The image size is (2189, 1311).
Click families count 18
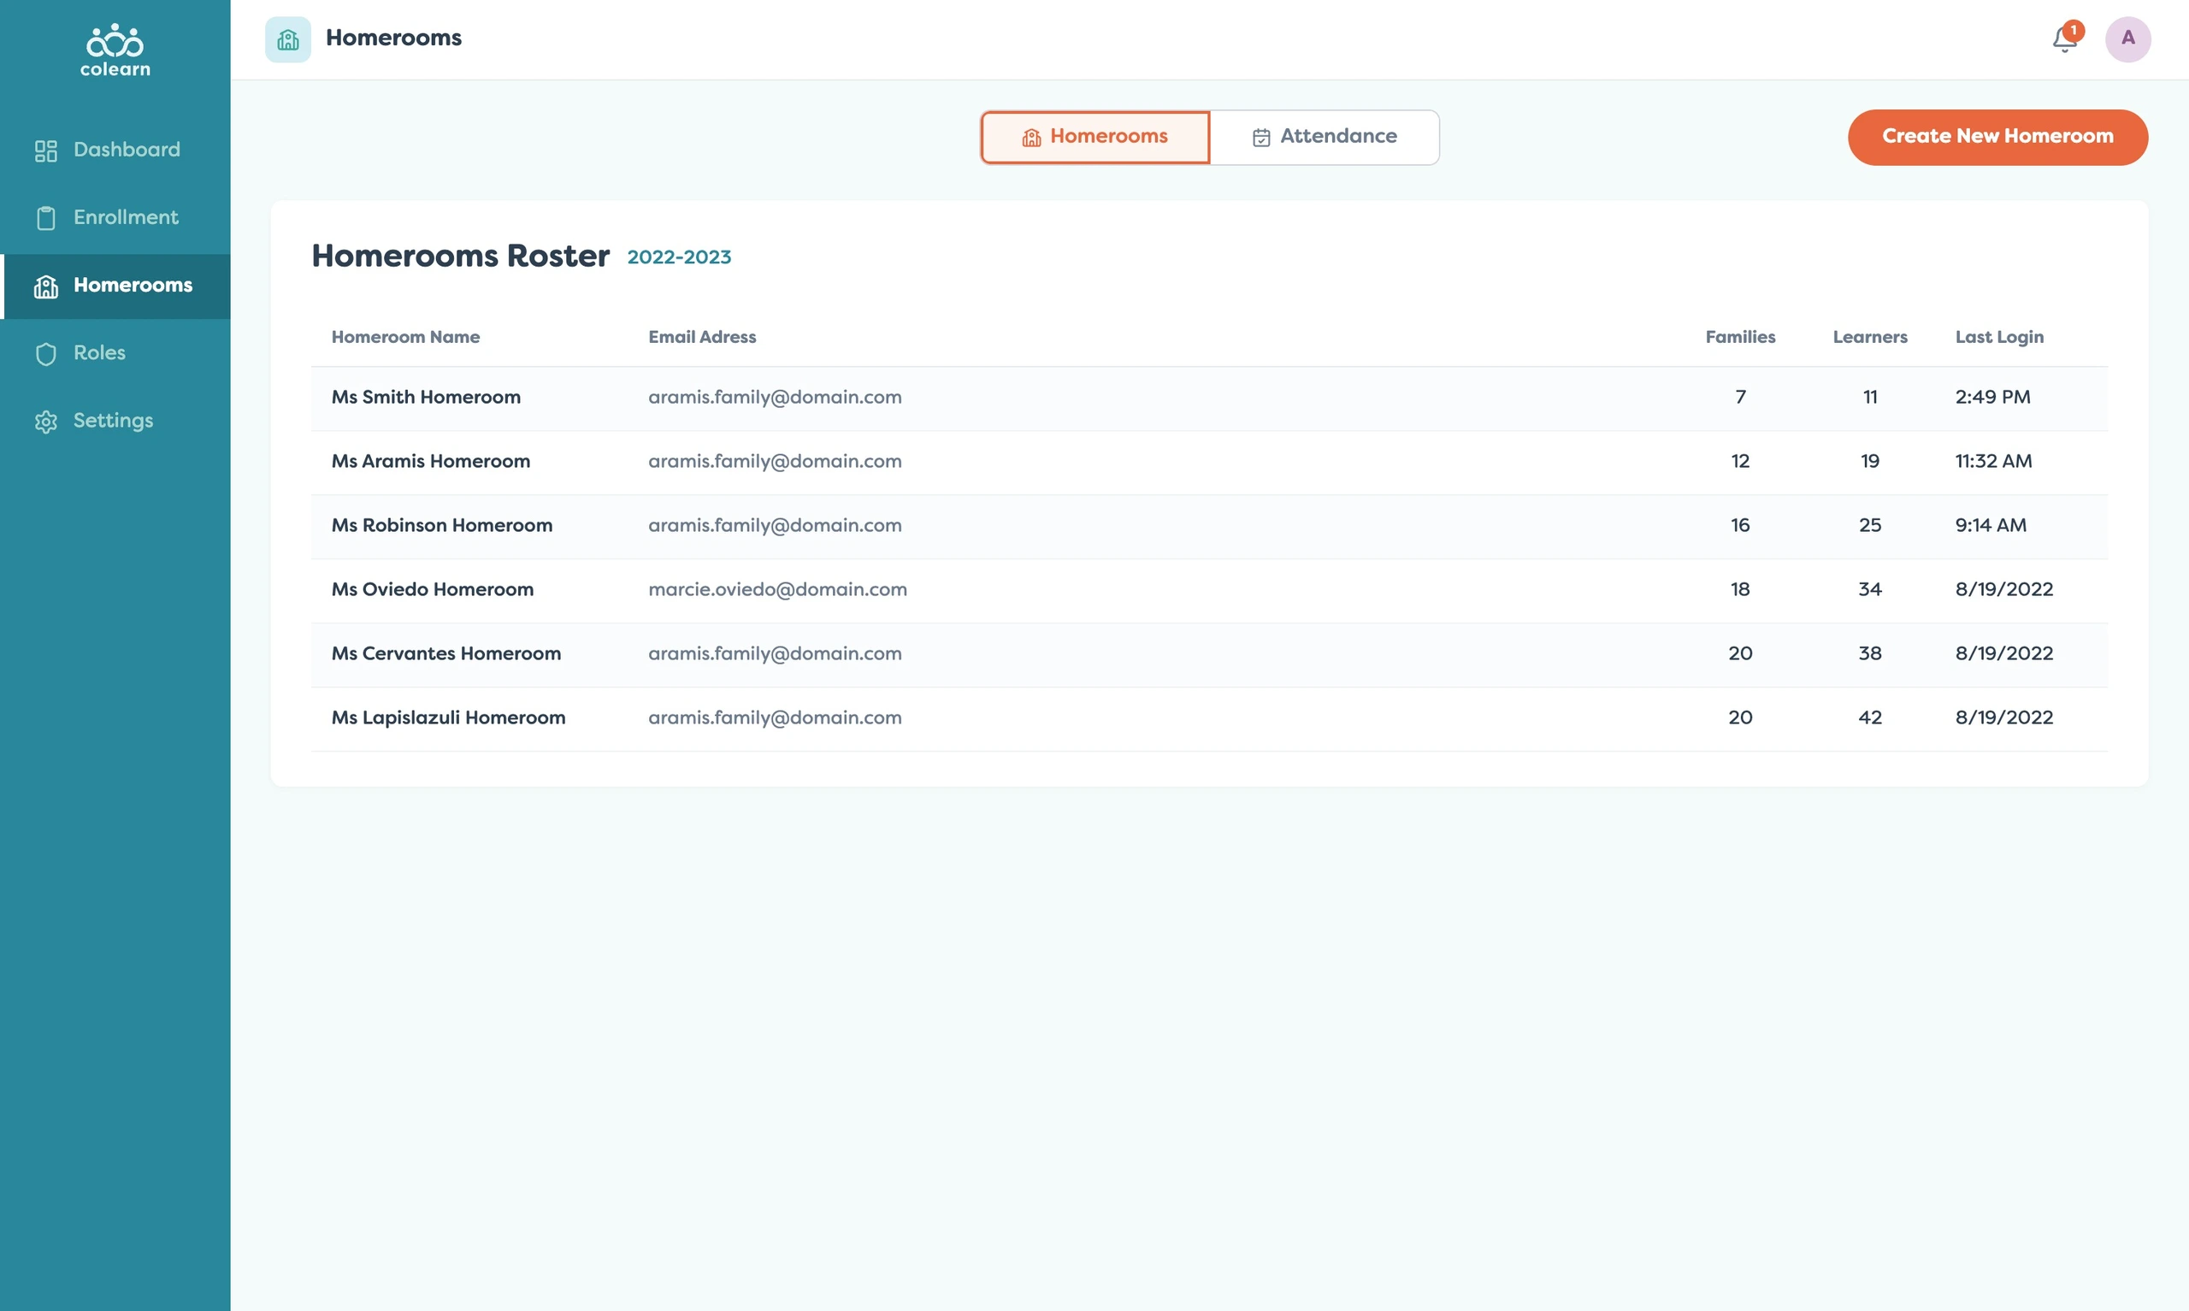point(1739,589)
